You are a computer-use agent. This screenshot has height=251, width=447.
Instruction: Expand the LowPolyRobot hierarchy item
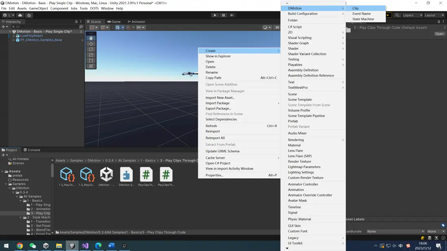(14, 36)
